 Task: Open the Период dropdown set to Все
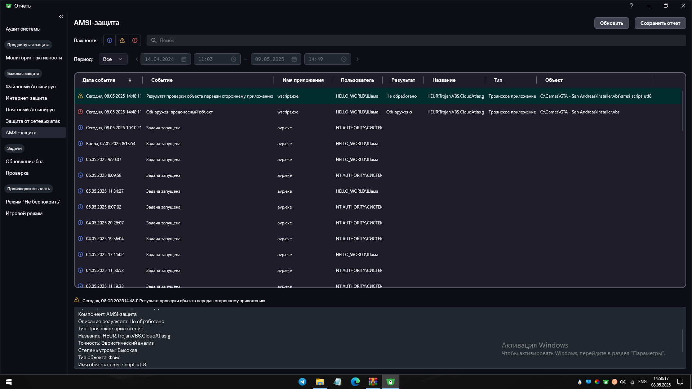(x=113, y=59)
